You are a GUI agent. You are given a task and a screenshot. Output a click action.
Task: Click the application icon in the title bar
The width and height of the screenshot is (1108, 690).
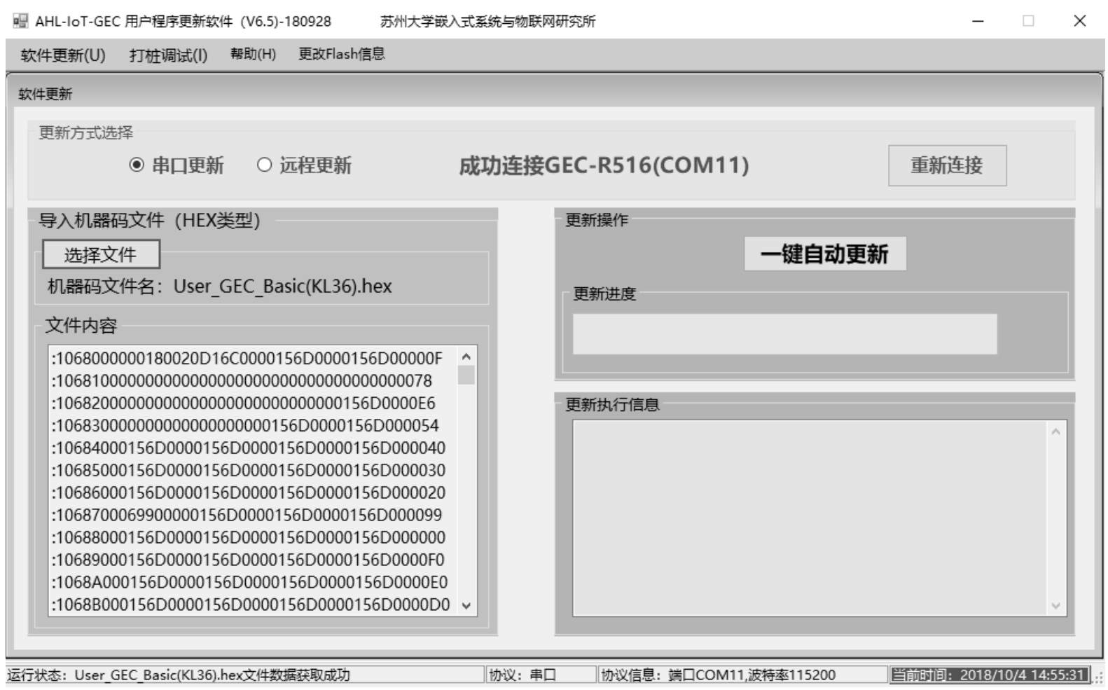pos(20,21)
